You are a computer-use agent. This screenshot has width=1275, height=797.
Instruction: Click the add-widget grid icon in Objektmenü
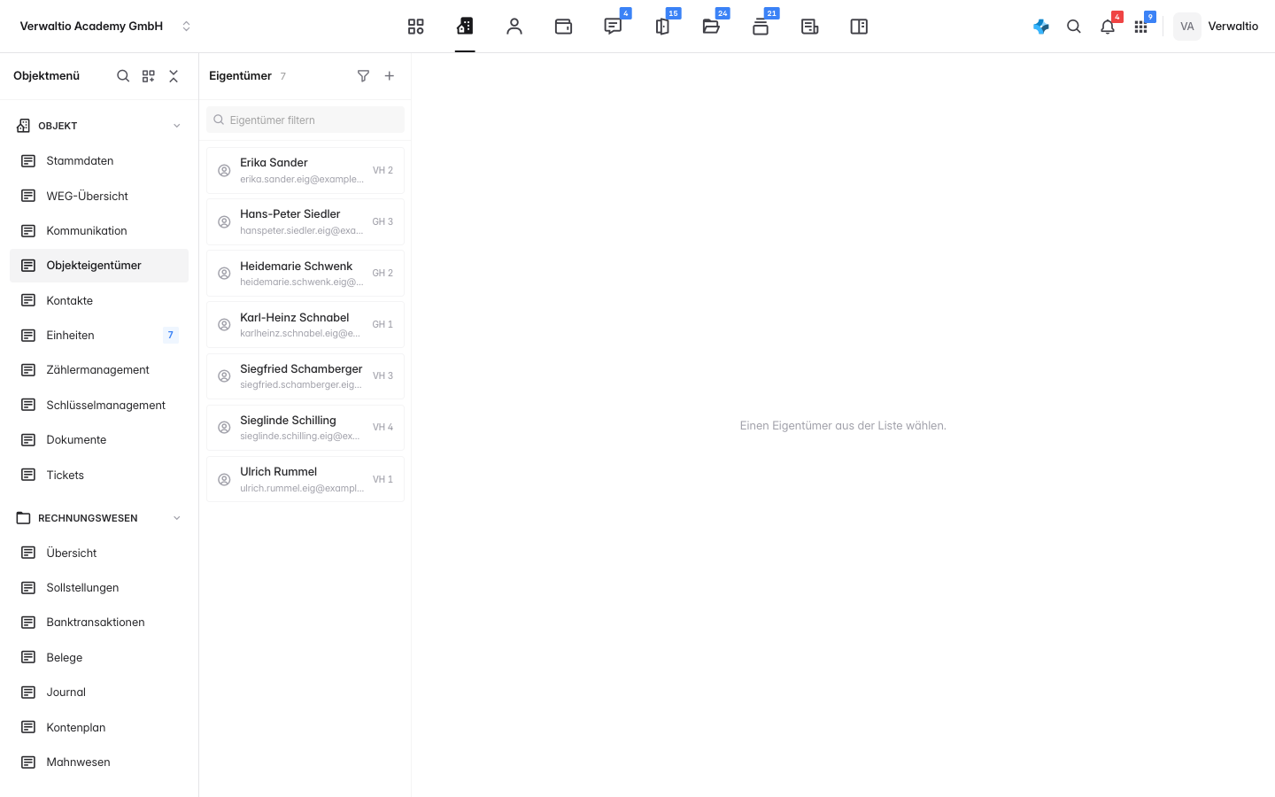[x=149, y=76]
